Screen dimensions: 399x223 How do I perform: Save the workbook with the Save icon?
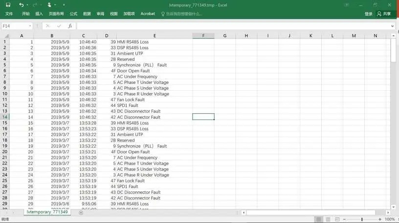coord(8,5)
